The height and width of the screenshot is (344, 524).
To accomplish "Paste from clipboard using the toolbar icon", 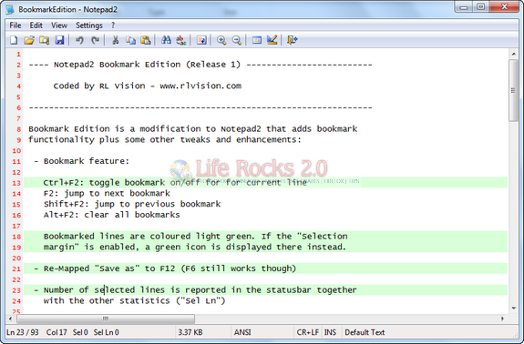I will point(146,40).
